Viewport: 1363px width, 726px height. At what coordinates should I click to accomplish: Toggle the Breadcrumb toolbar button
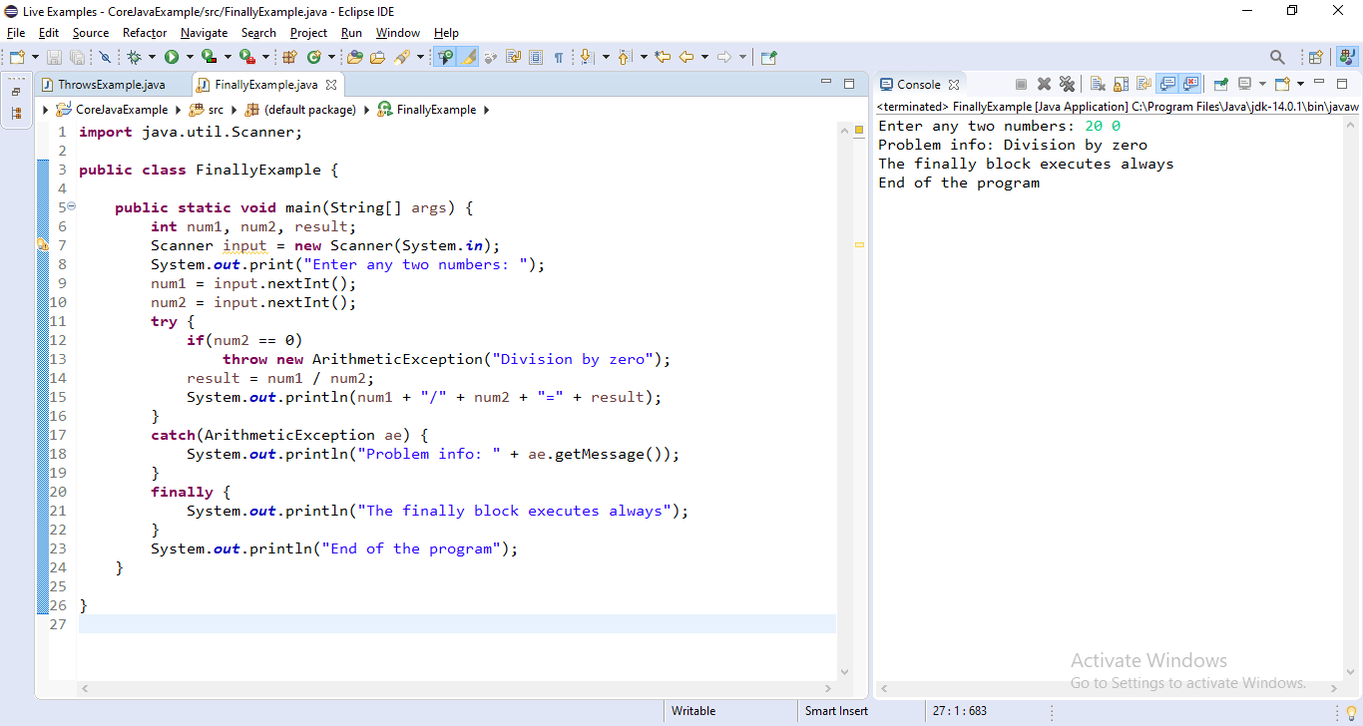coord(445,57)
